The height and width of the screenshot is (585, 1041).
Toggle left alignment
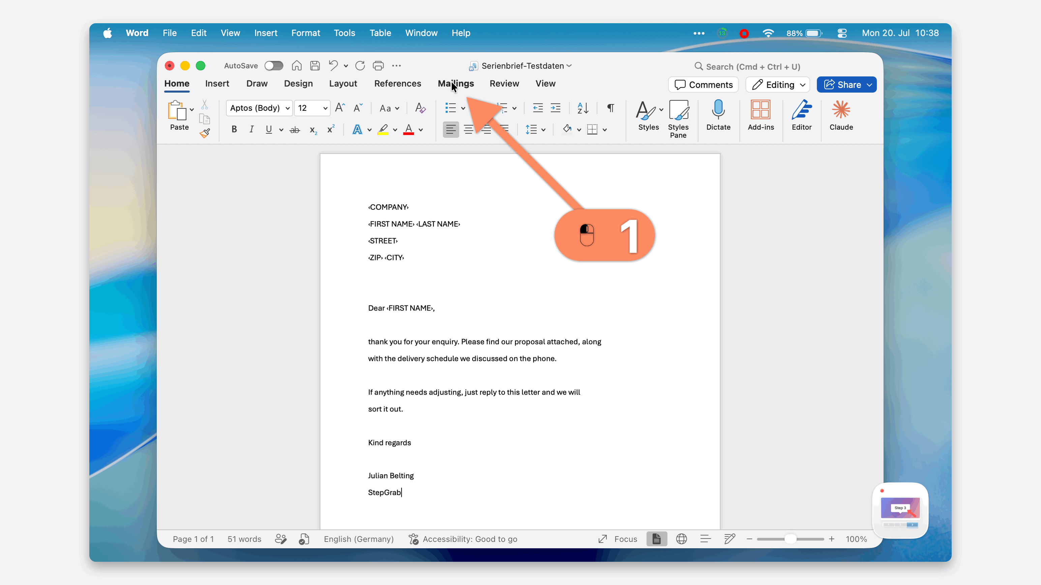[451, 130]
